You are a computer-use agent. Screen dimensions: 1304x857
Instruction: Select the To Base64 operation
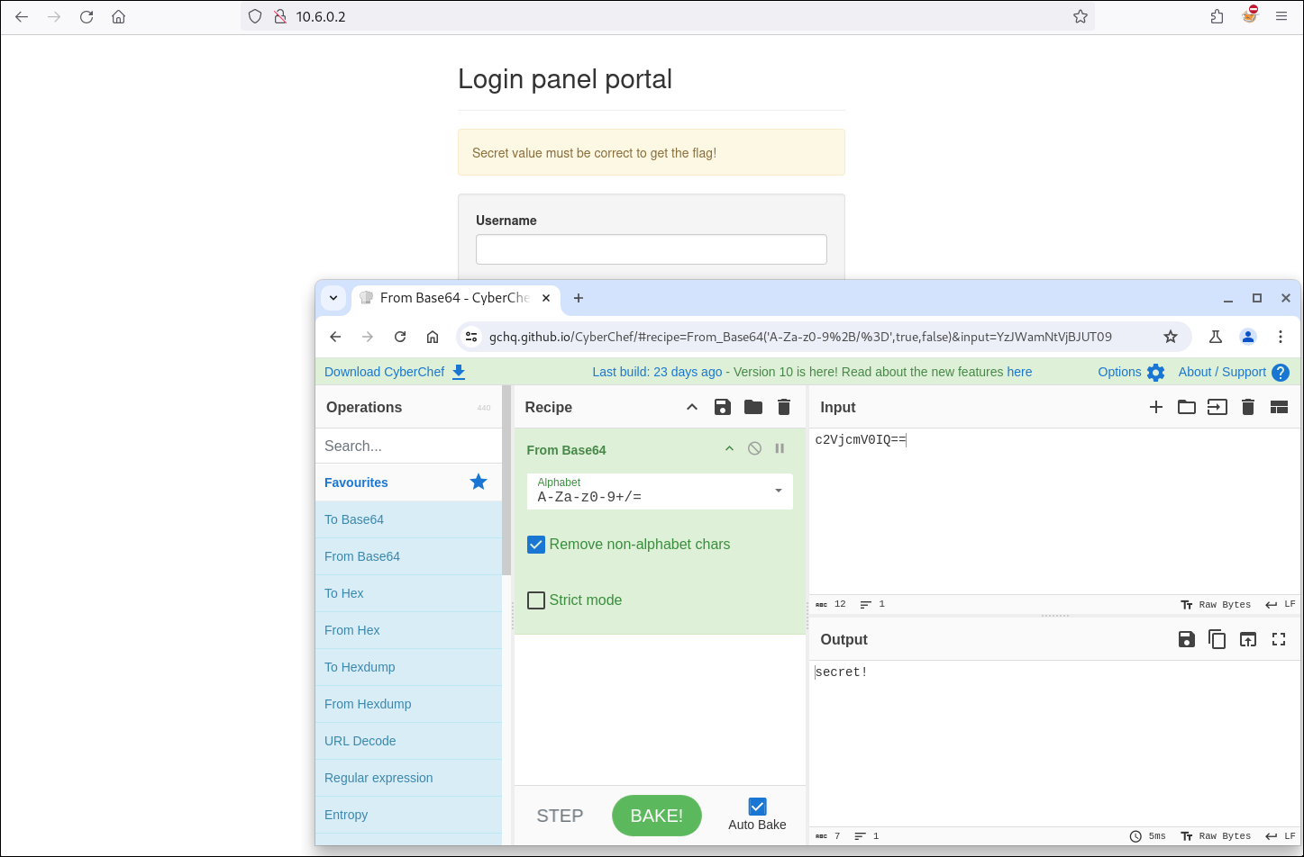[x=408, y=519]
